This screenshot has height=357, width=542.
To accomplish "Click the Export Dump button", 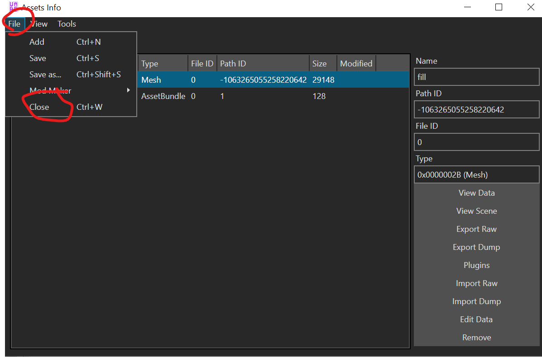I will pyautogui.click(x=477, y=247).
